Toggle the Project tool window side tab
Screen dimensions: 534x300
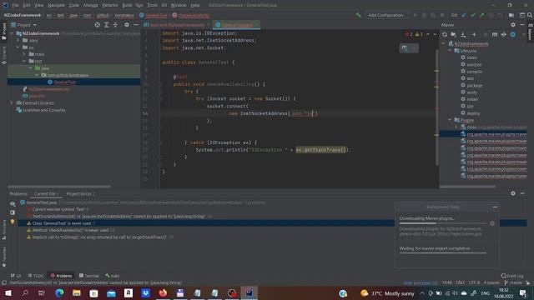click(3, 32)
